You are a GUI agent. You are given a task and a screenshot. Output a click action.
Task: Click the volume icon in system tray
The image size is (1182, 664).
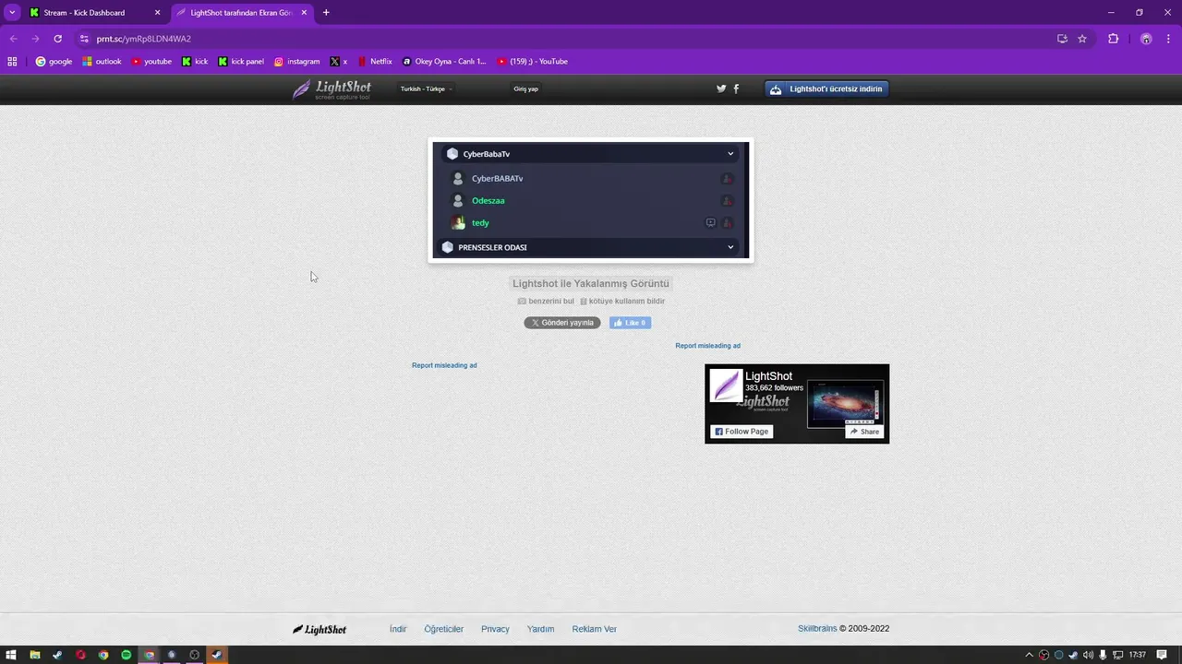point(1087,655)
